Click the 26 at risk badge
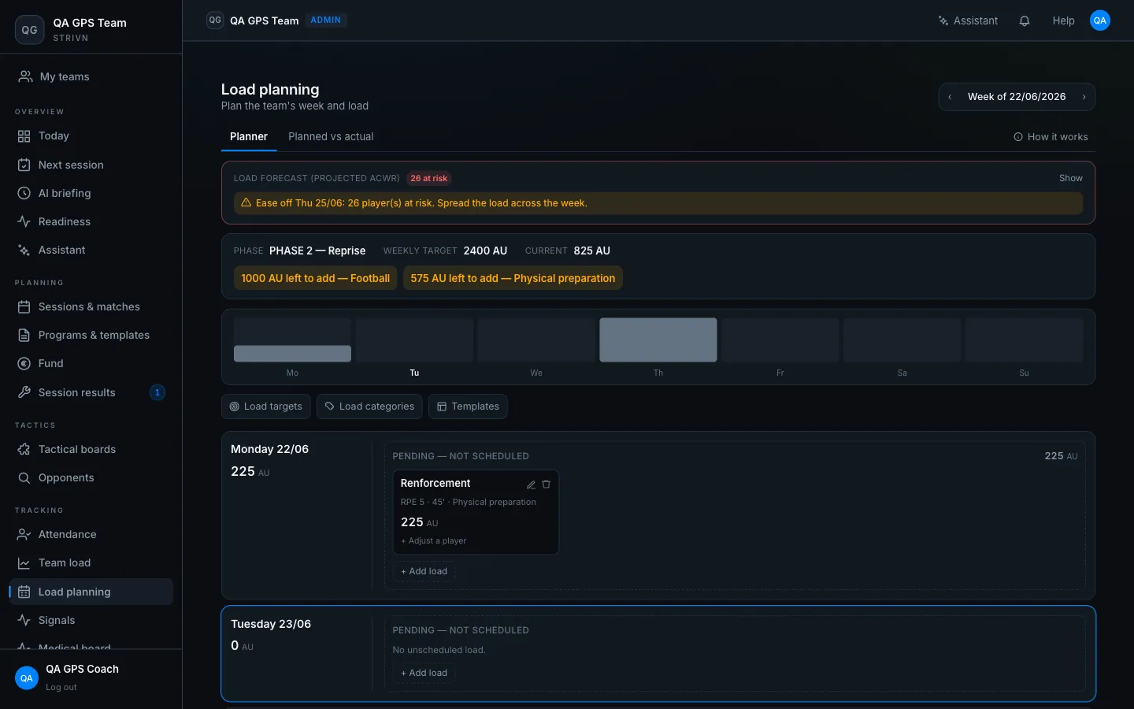 428,178
